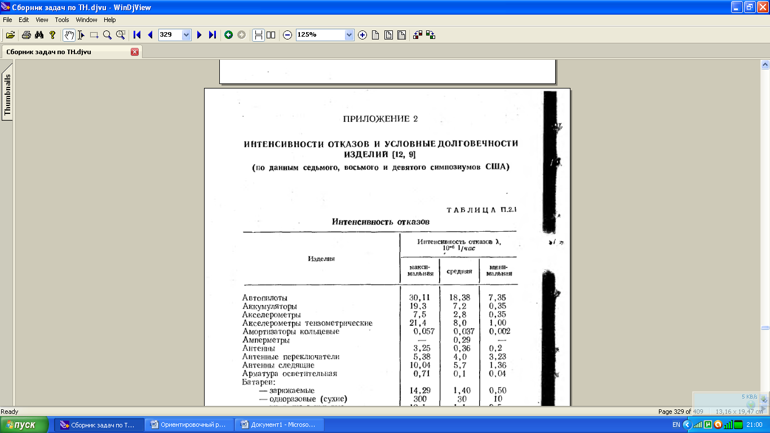Click inside the page number 329 field
Image resolution: width=770 pixels, height=433 pixels.
170,35
